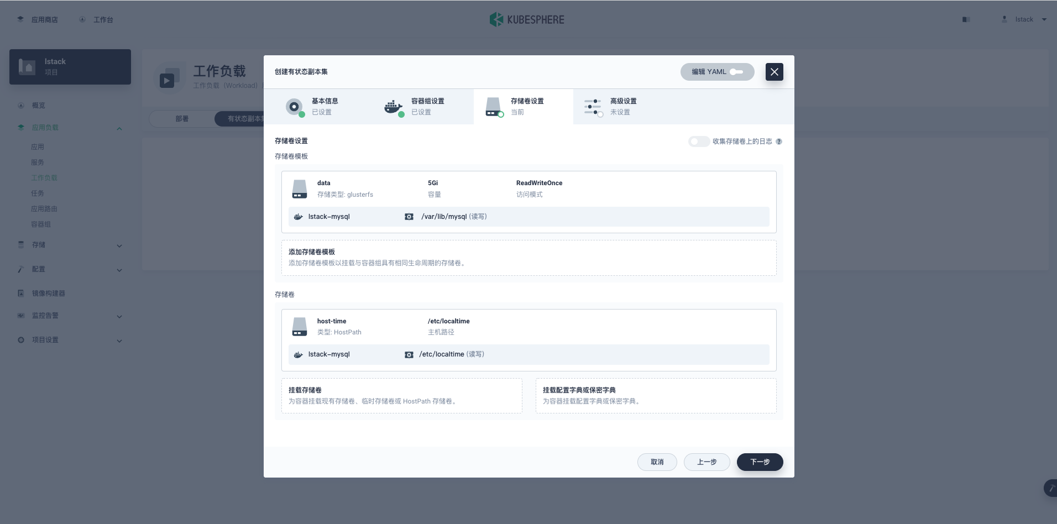This screenshot has width=1057, height=524.
Task: Click docker icon in /etc/localtime mount row
Action: point(298,354)
